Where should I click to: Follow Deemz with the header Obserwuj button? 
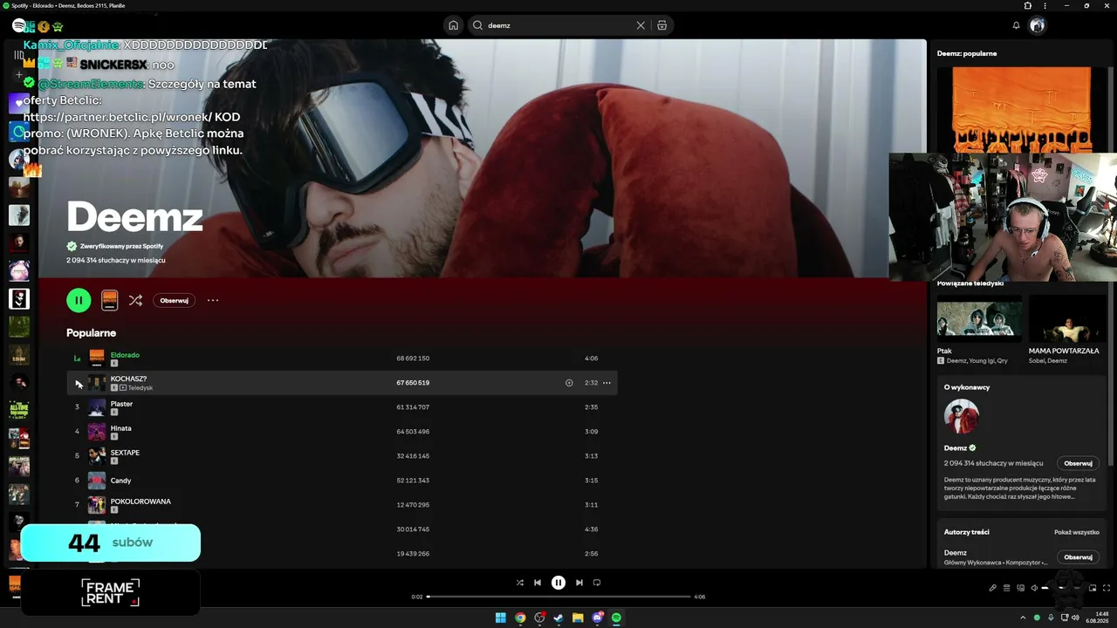[174, 300]
